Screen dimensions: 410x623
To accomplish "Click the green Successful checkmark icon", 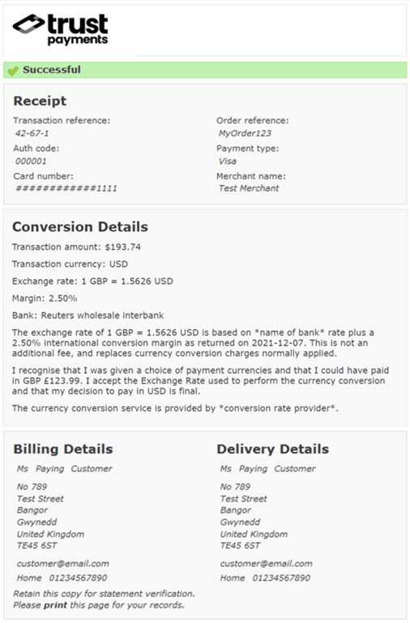I will point(13,71).
